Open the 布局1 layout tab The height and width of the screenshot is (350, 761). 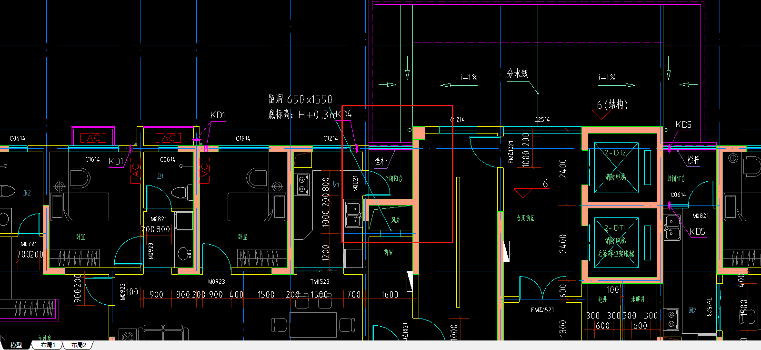tap(48, 345)
